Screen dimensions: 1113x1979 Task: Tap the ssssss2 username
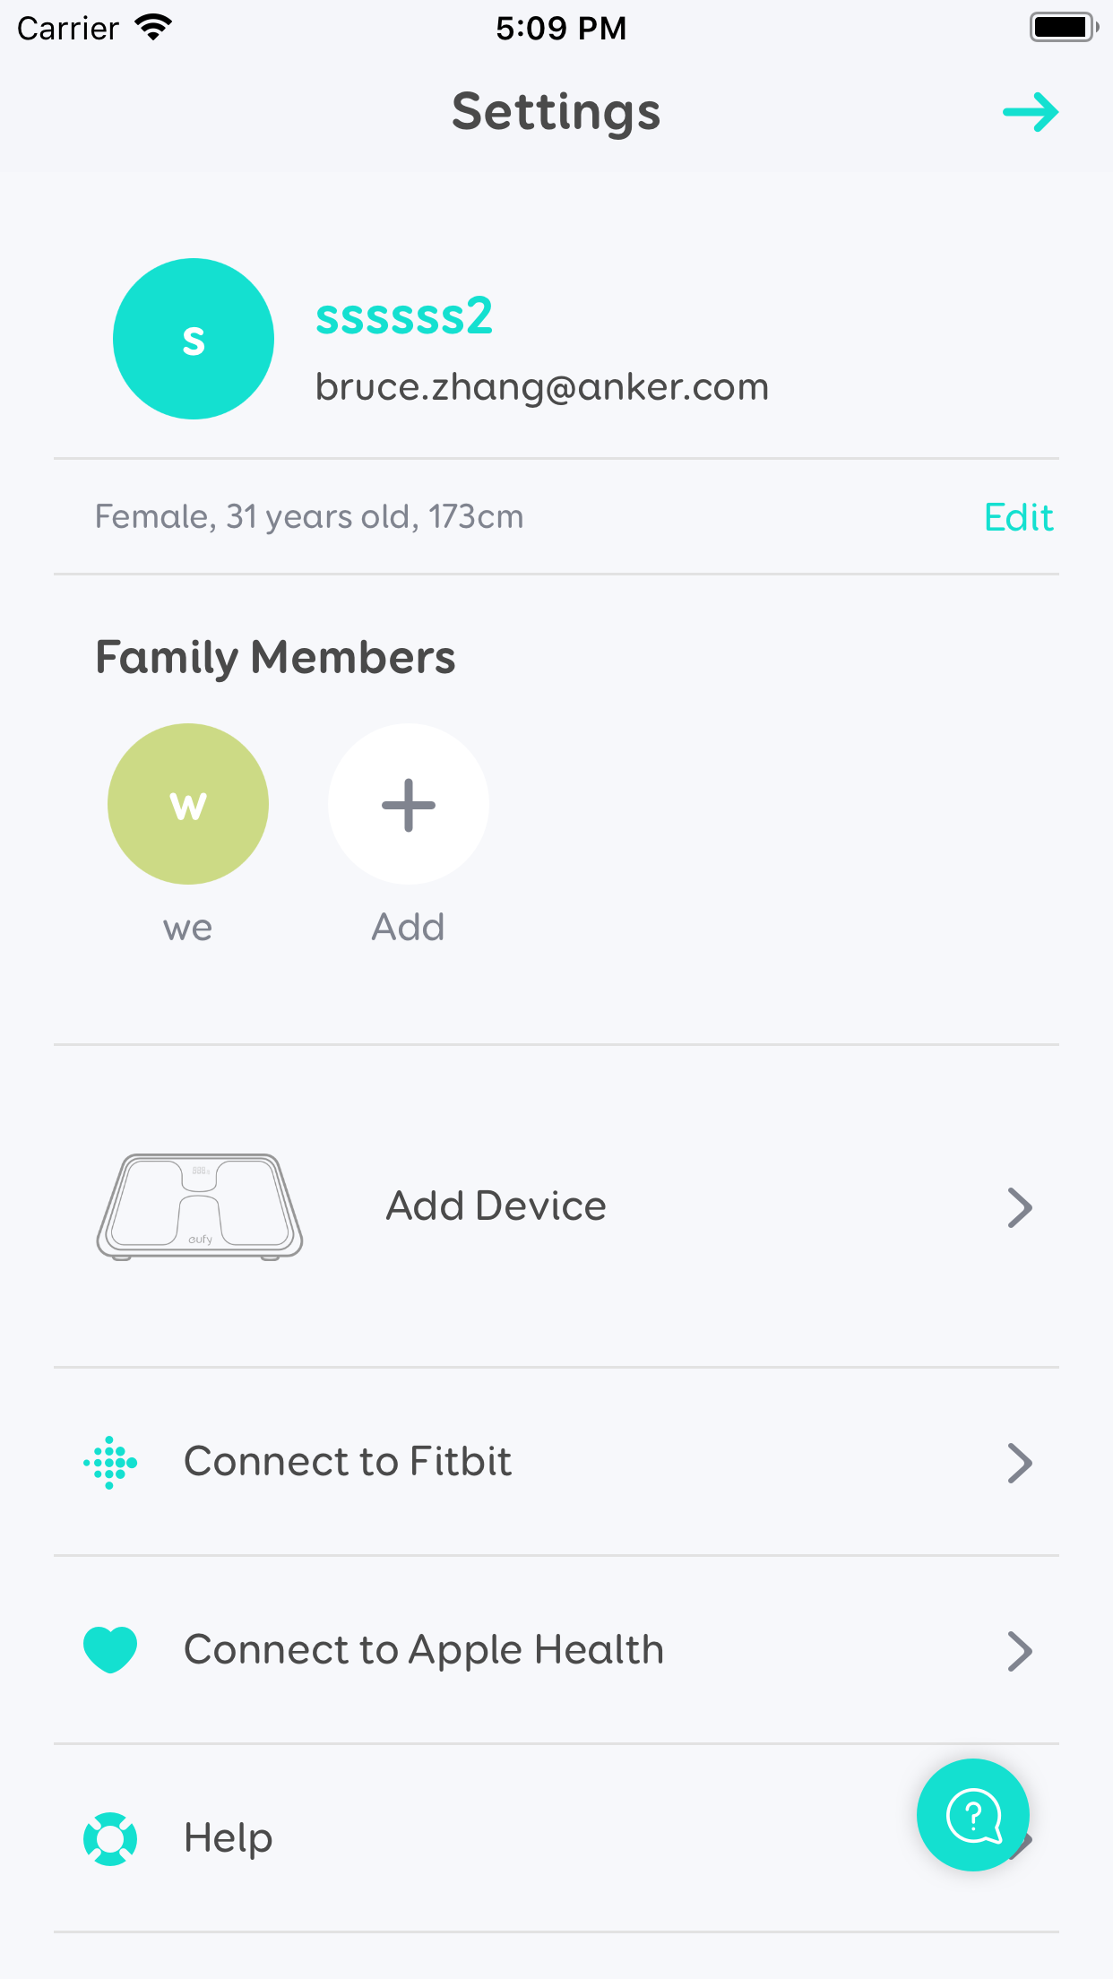pyautogui.click(x=404, y=316)
